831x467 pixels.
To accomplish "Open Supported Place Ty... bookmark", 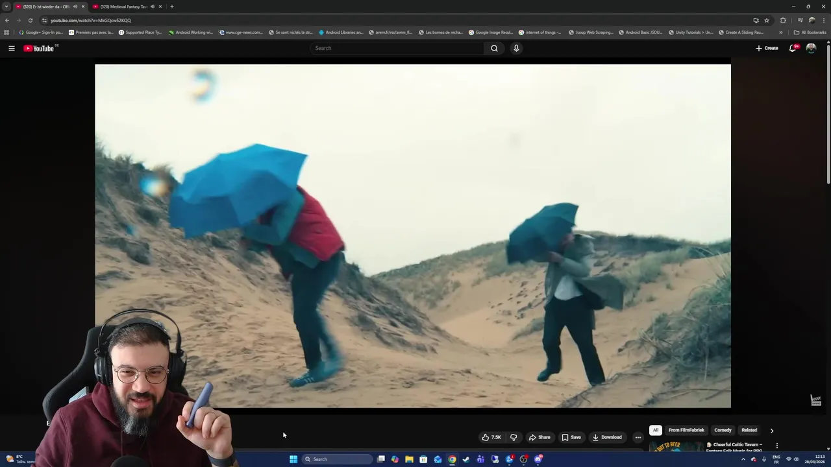I will 140,32.
